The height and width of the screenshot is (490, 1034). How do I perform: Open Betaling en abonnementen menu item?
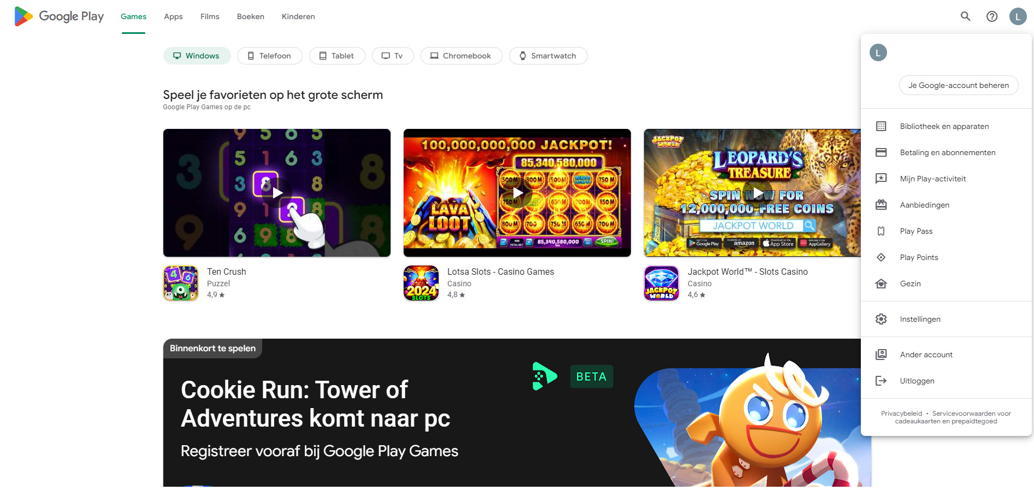946,152
